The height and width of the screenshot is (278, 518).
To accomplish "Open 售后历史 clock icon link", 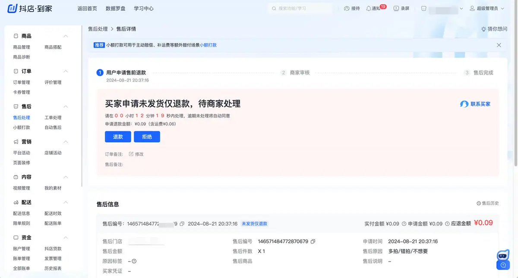I will click(x=479, y=203).
